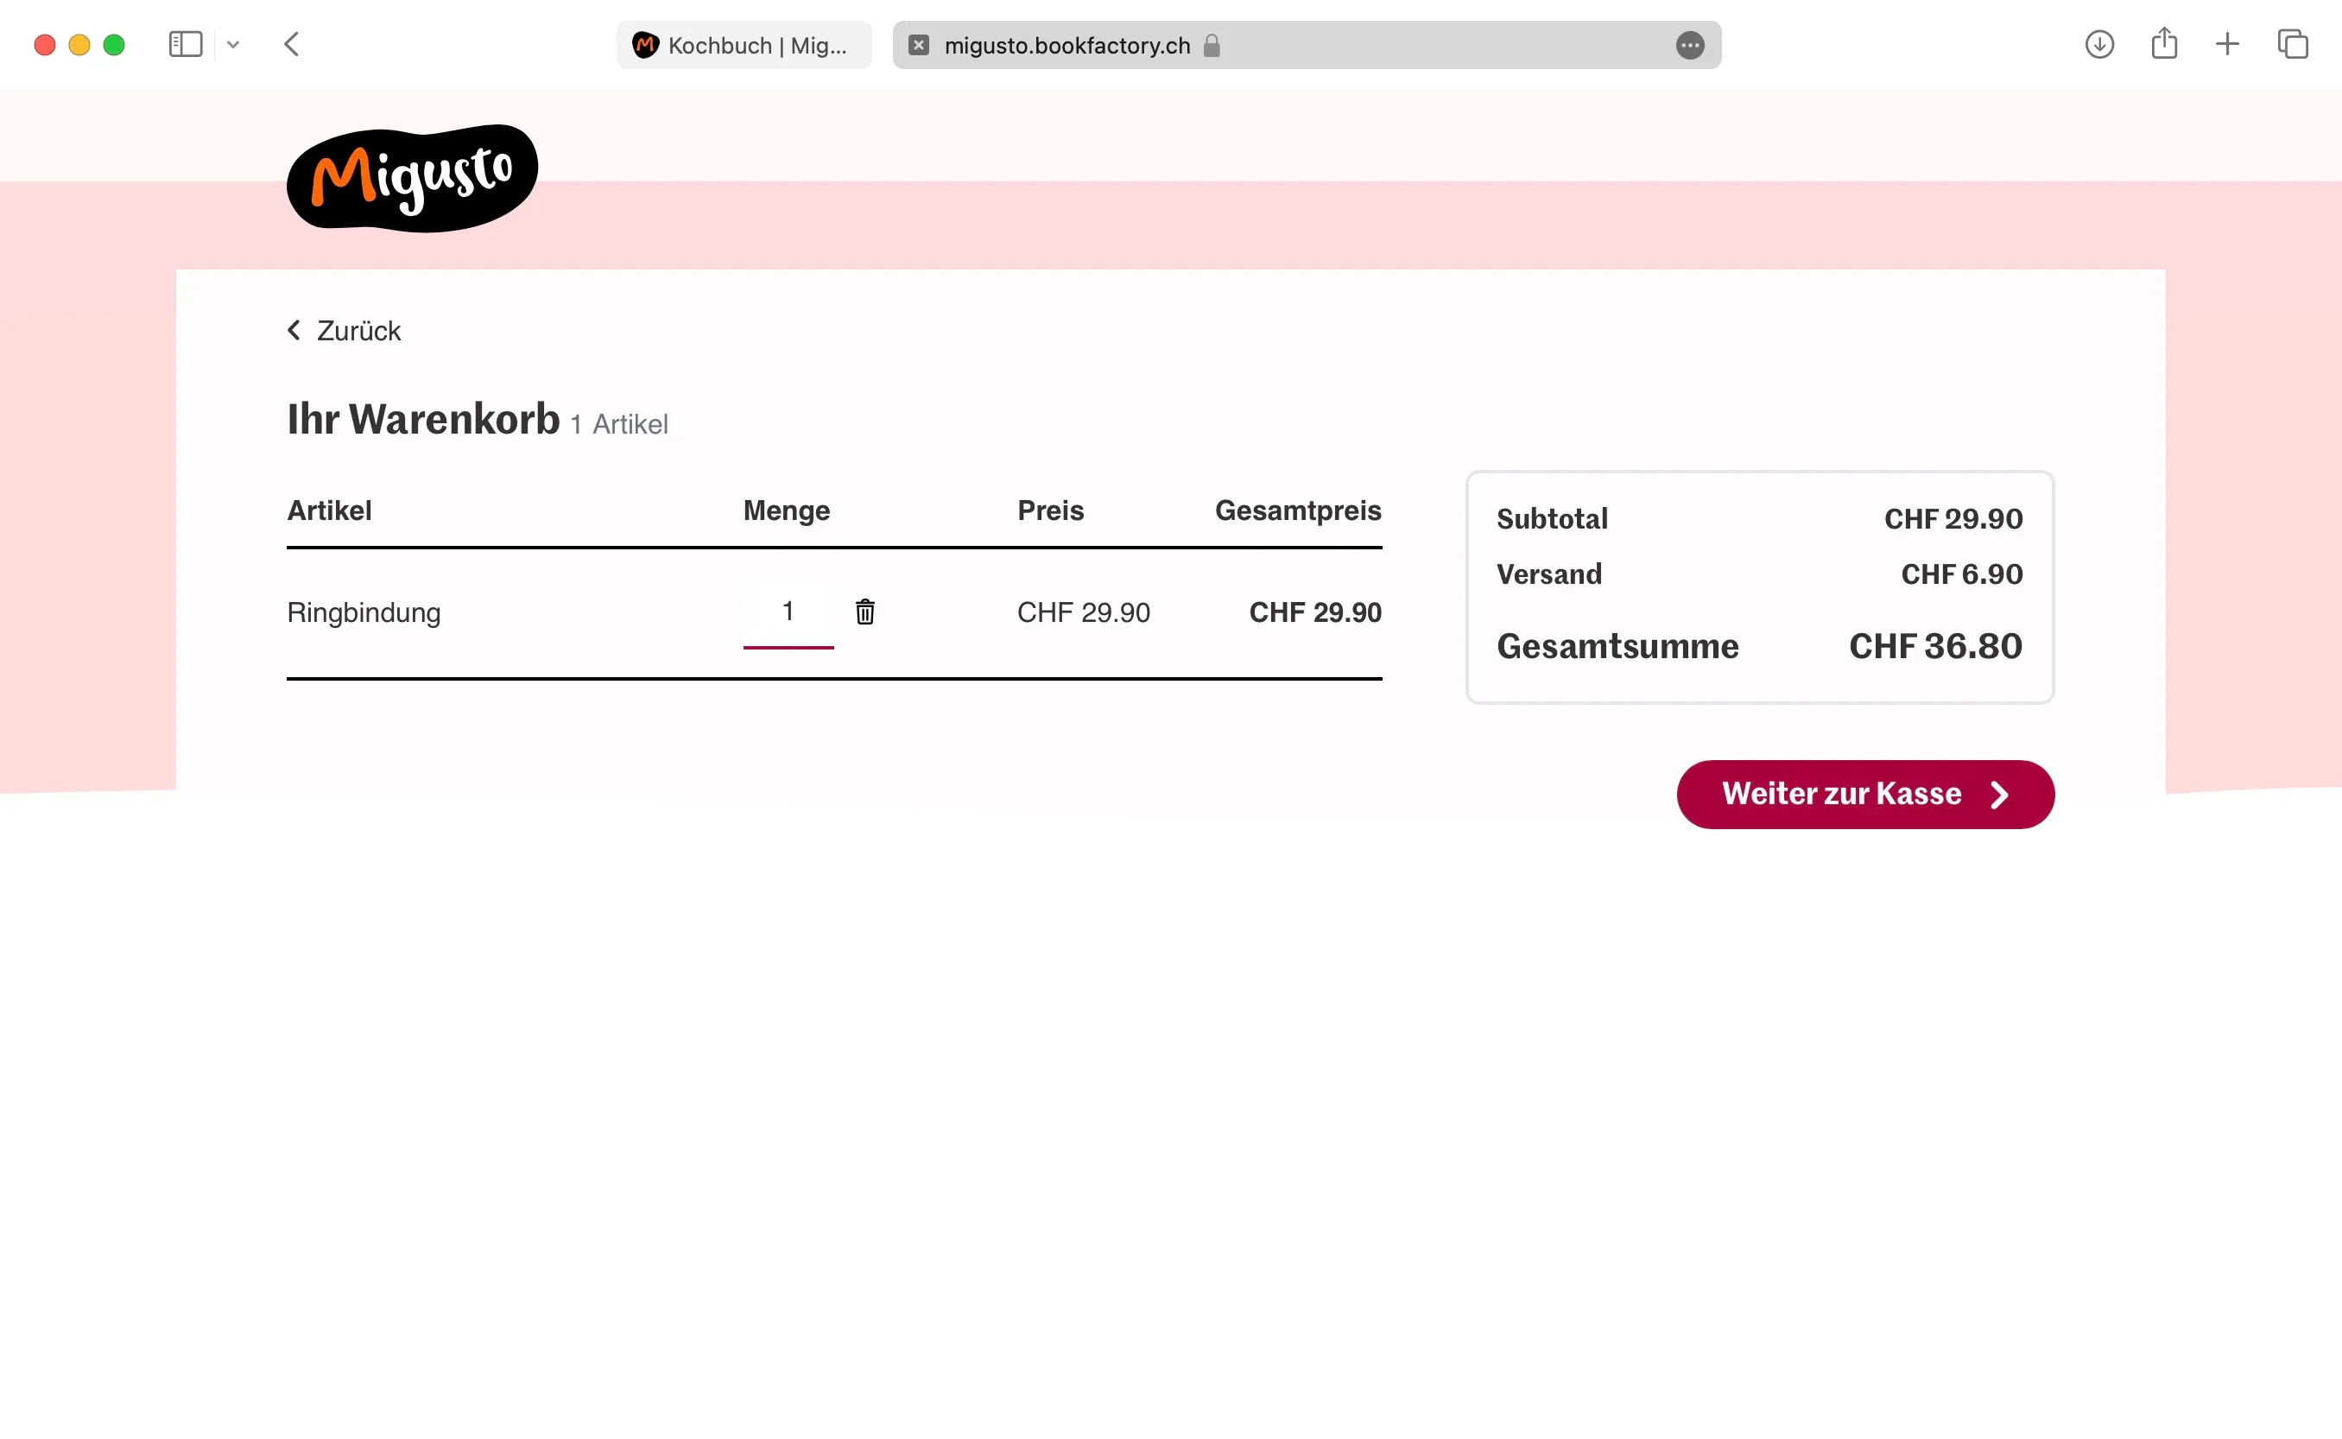Add a new tab with plus icon
The width and height of the screenshot is (2342, 1439).
tap(2227, 44)
